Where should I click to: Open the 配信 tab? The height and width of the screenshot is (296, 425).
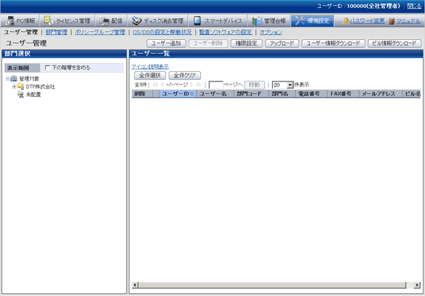point(111,20)
